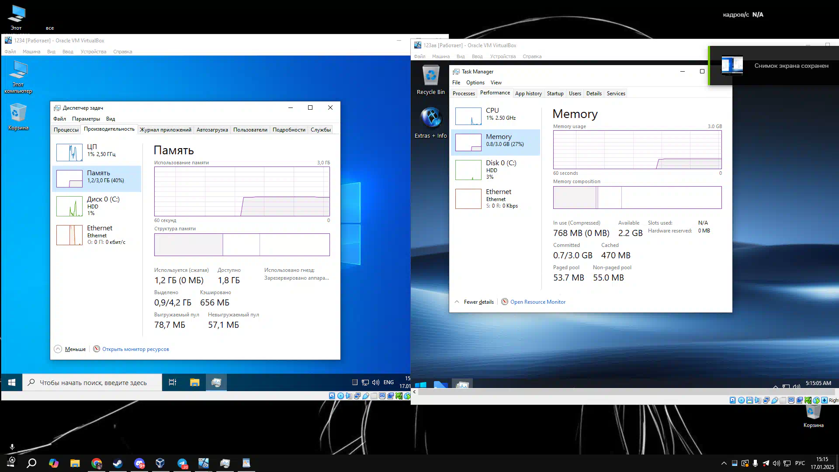Launch Chrome from the host taskbar
The image size is (839, 472).
pos(97,463)
